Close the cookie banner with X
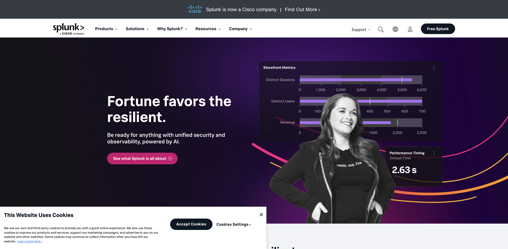The width and height of the screenshot is (508, 249). (x=261, y=215)
